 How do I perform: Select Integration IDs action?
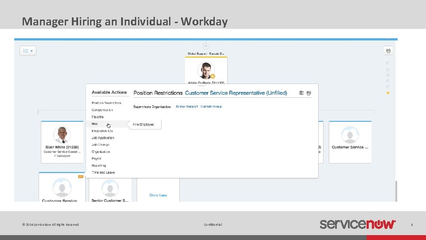coord(102,131)
